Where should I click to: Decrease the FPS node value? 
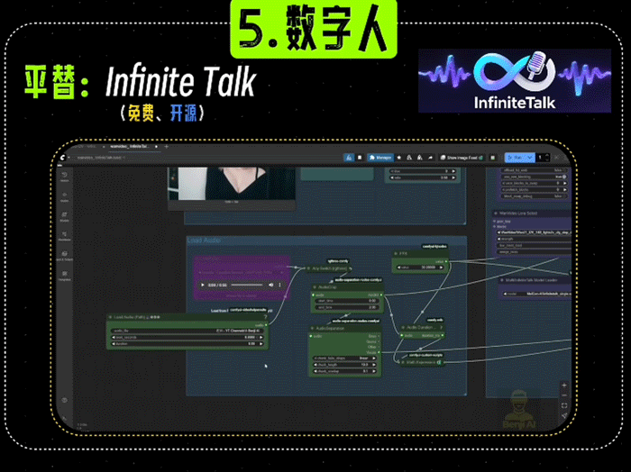398,268
